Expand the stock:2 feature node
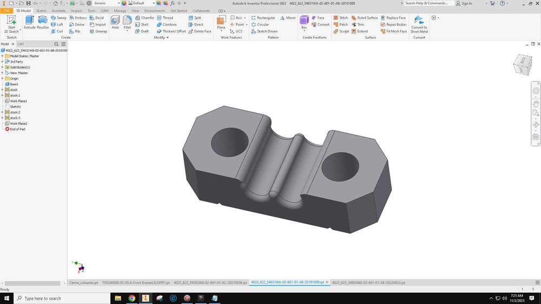This screenshot has height=304, width=541. pos(2,112)
